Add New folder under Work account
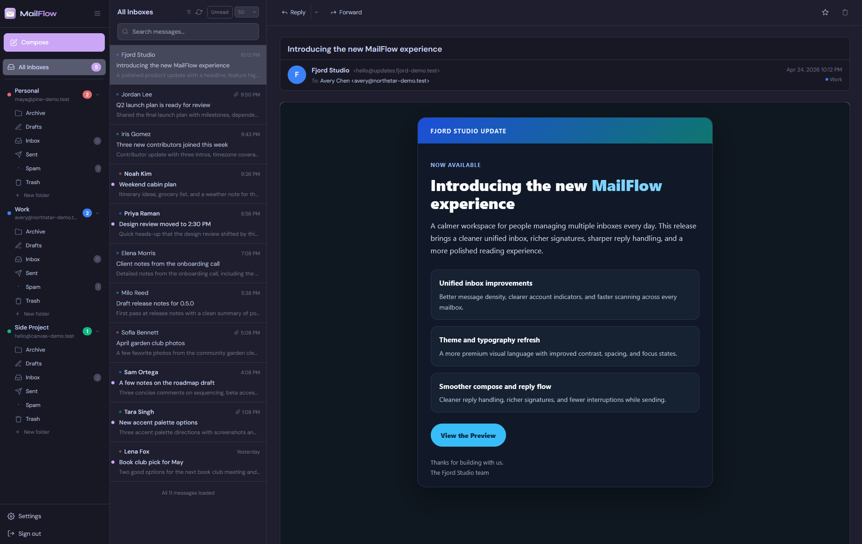Image resolution: width=862 pixels, height=544 pixels. click(33, 314)
